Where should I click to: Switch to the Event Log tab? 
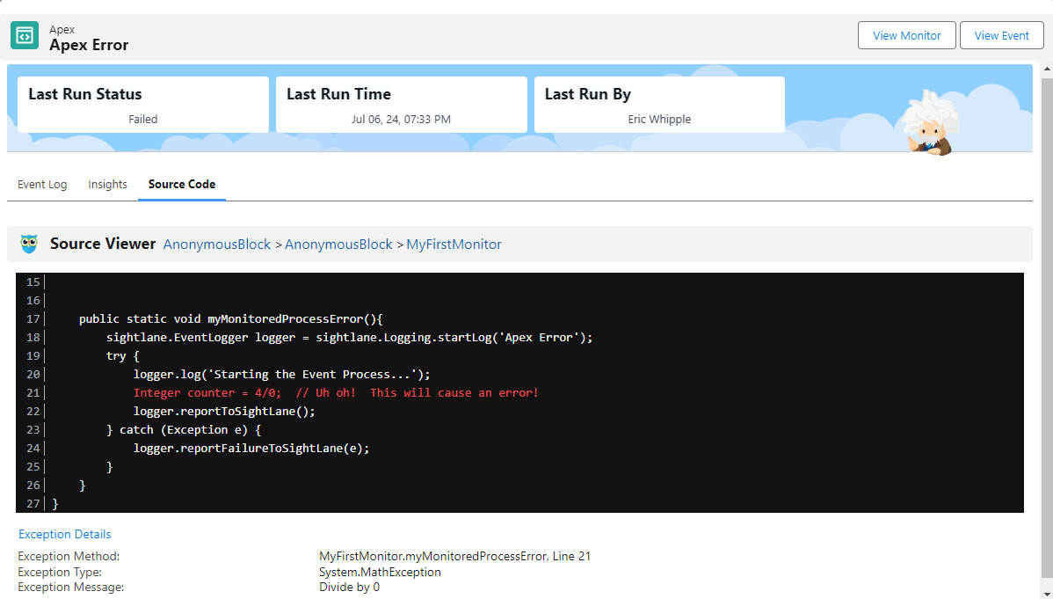pyautogui.click(x=42, y=185)
